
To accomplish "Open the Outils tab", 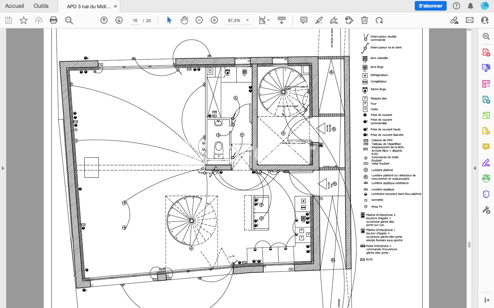I will click(41, 6).
